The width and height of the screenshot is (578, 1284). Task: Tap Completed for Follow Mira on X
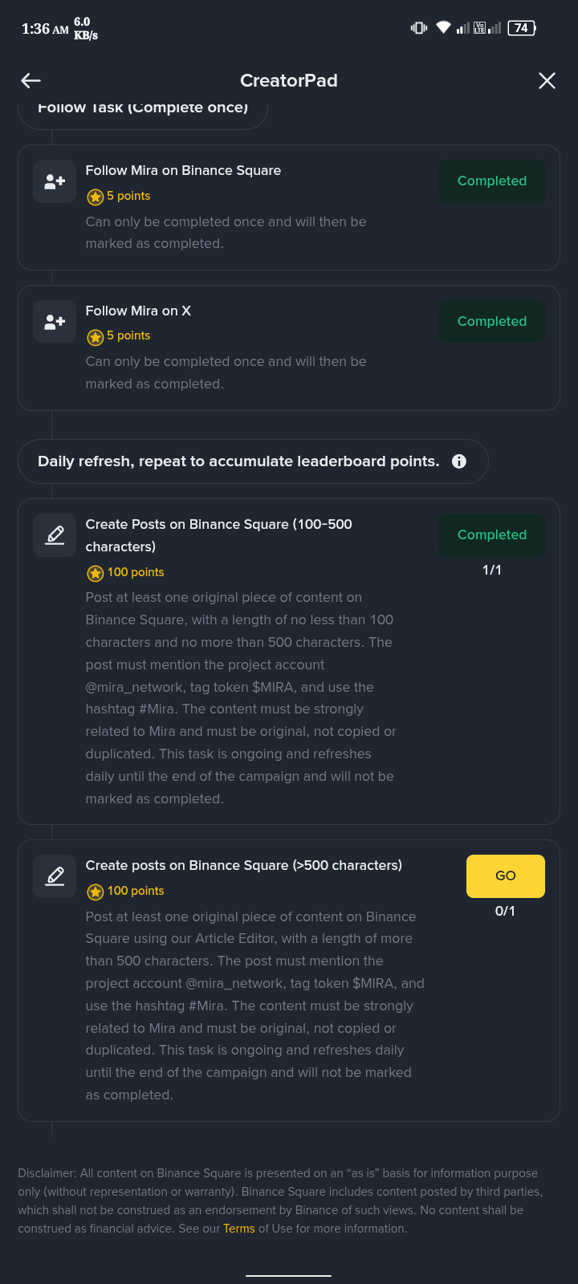coord(492,322)
